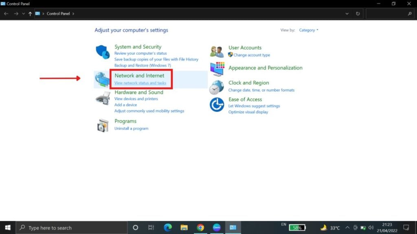
Task: Click the taskbar Type here to search box
Action: point(72,227)
